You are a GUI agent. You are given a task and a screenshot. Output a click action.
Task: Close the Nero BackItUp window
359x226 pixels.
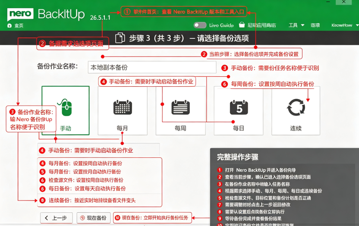(x=343, y=2)
